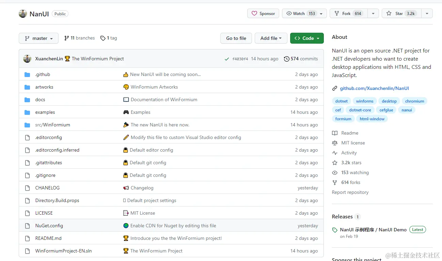
Task: Open the NanUI Demo latest release link
Action: [373, 230]
